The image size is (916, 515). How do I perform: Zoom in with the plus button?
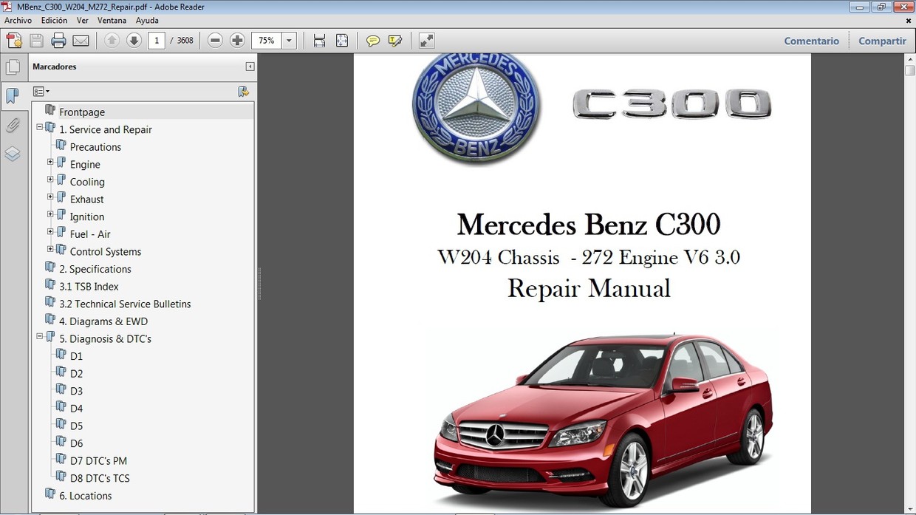[x=237, y=41]
